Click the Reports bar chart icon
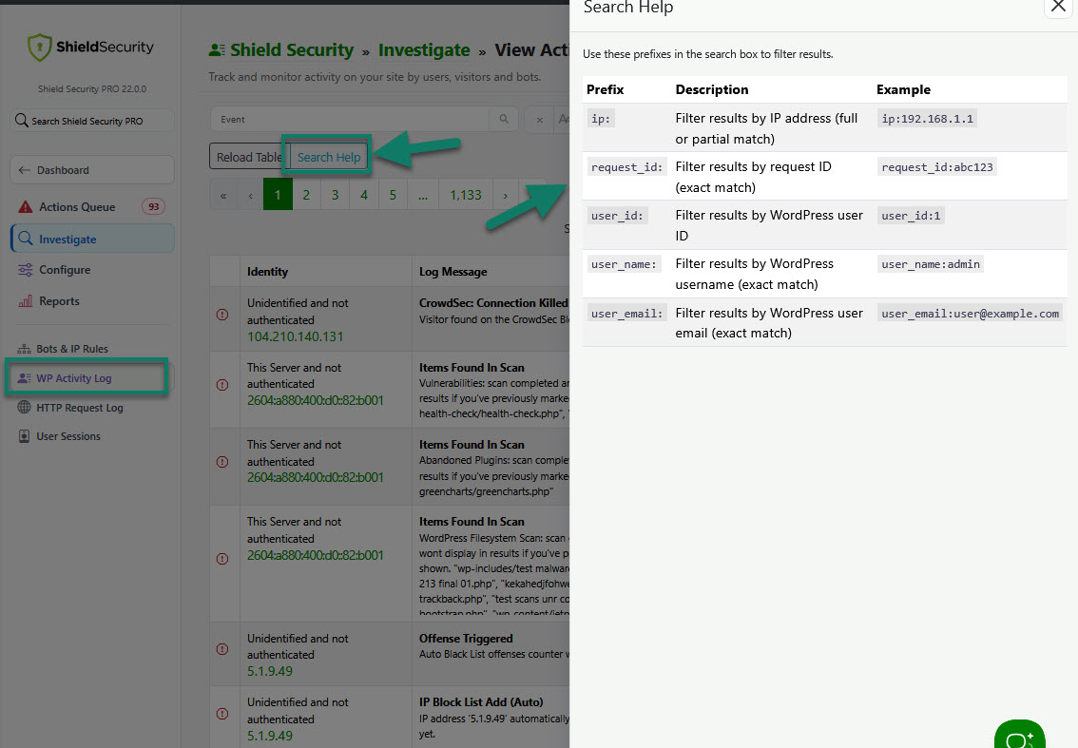The width and height of the screenshot is (1078, 748). [26, 301]
